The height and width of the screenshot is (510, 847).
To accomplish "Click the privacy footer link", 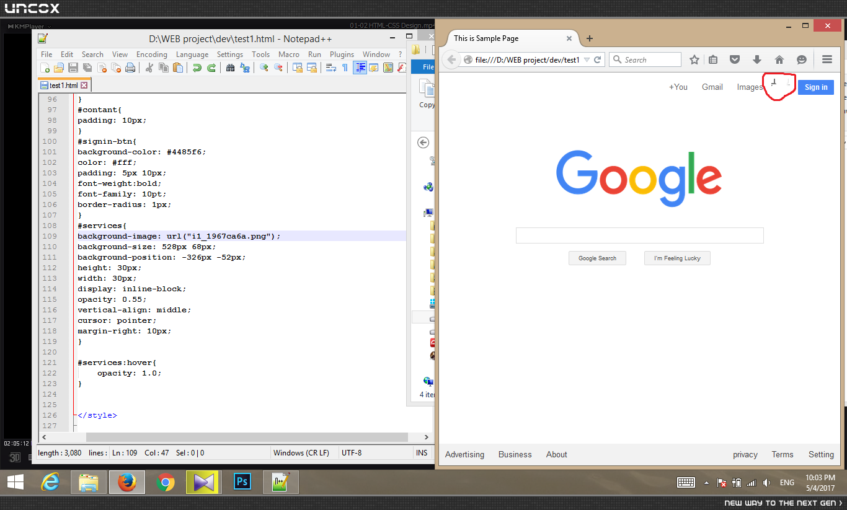I will pyautogui.click(x=745, y=454).
